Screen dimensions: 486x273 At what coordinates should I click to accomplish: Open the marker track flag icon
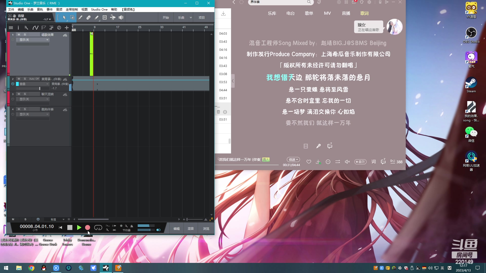44,28
